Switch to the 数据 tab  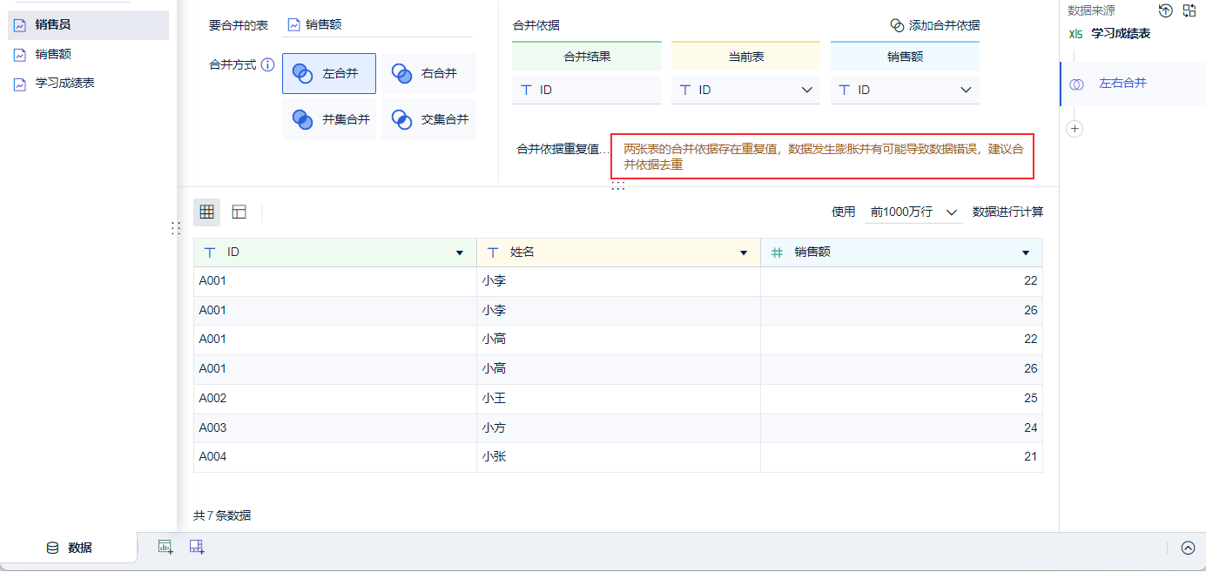(x=69, y=548)
